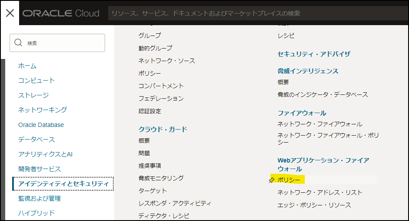Image resolution: width=409 pixels, height=221 pixels.
Task: Select Oracle Database category
Action: (x=41, y=125)
